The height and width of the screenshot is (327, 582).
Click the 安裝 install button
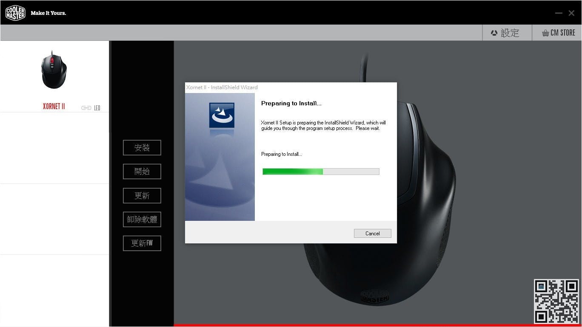tap(142, 147)
